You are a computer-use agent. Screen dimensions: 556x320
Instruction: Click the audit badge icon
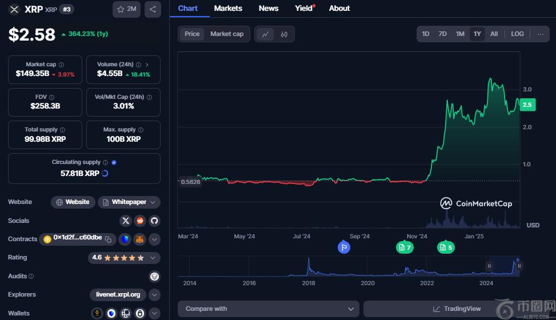pos(154,276)
